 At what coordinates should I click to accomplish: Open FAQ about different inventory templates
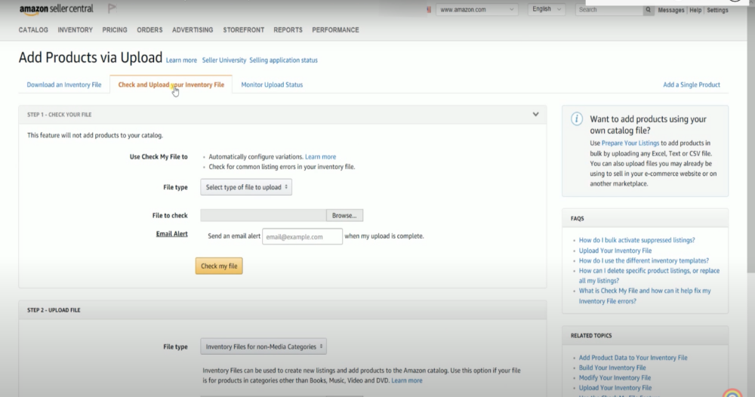tap(644, 261)
